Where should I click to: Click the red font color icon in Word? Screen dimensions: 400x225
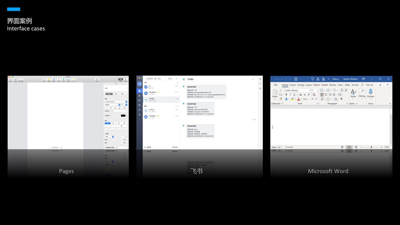click(298, 99)
